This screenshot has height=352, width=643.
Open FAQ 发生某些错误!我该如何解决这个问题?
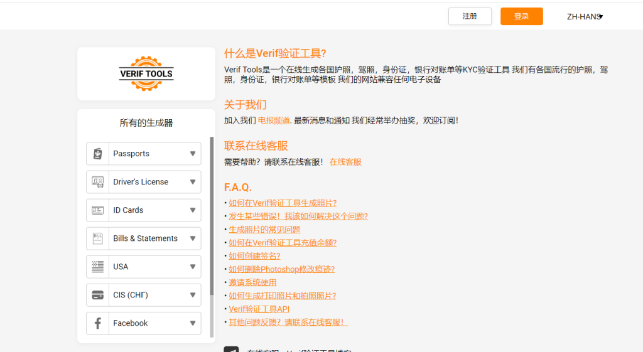(298, 216)
